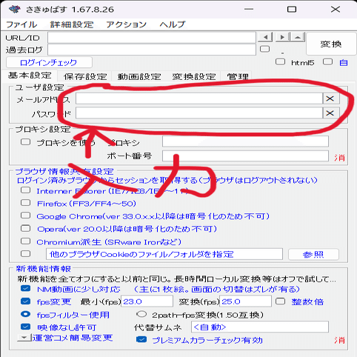Click the red 消 next to プレミアムカラーチェック

point(339,340)
